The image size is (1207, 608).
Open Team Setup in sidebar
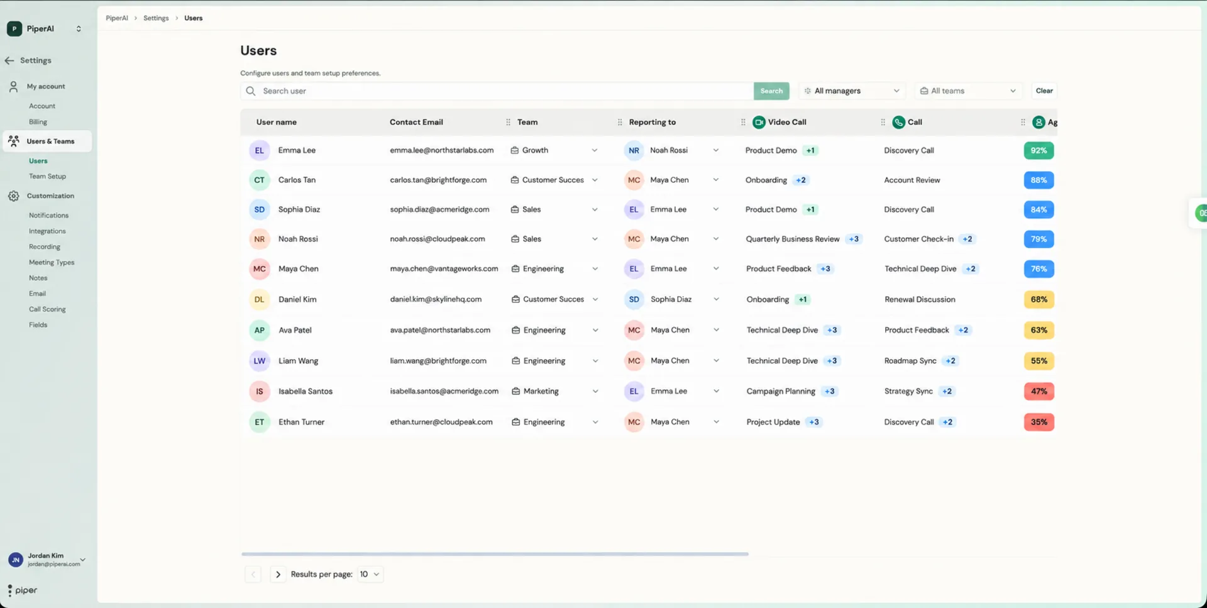(47, 177)
